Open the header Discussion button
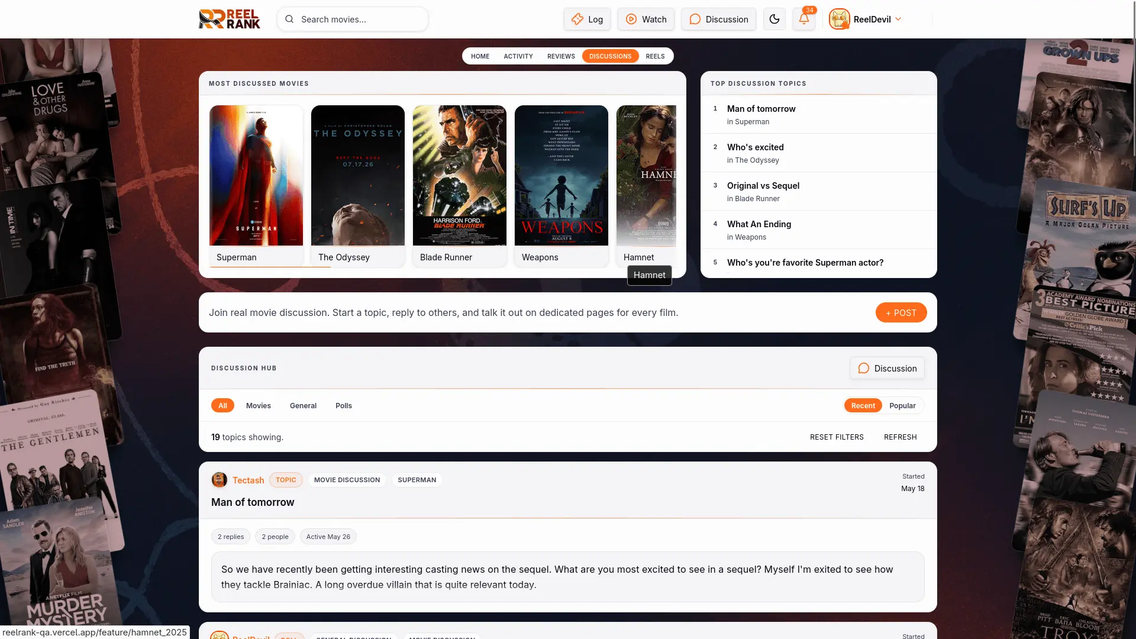 [x=718, y=19]
